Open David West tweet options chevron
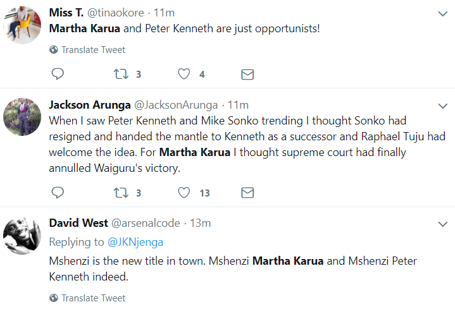455x314 pixels. [x=443, y=224]
